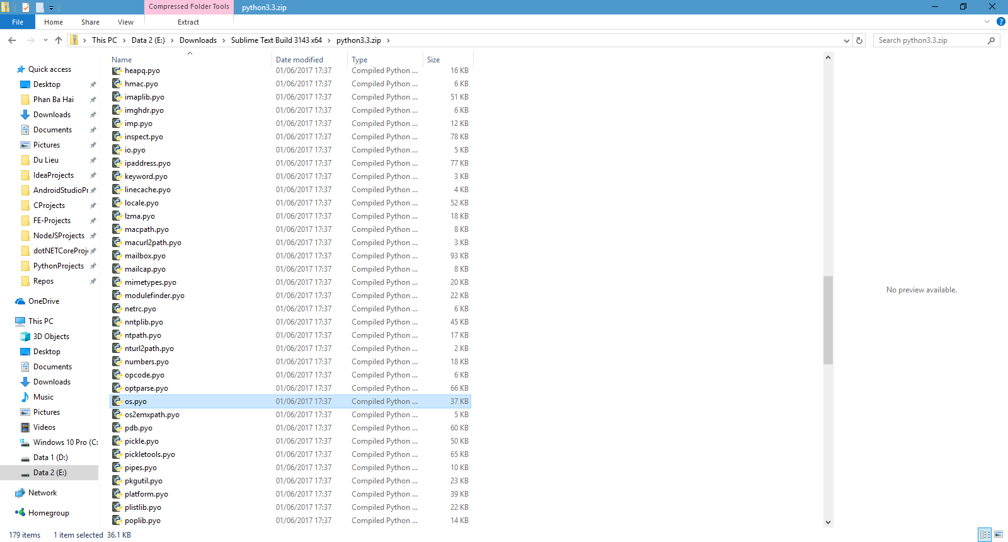
Task: Open Phan Ba Hai folder
Action: tap(54, 100)
